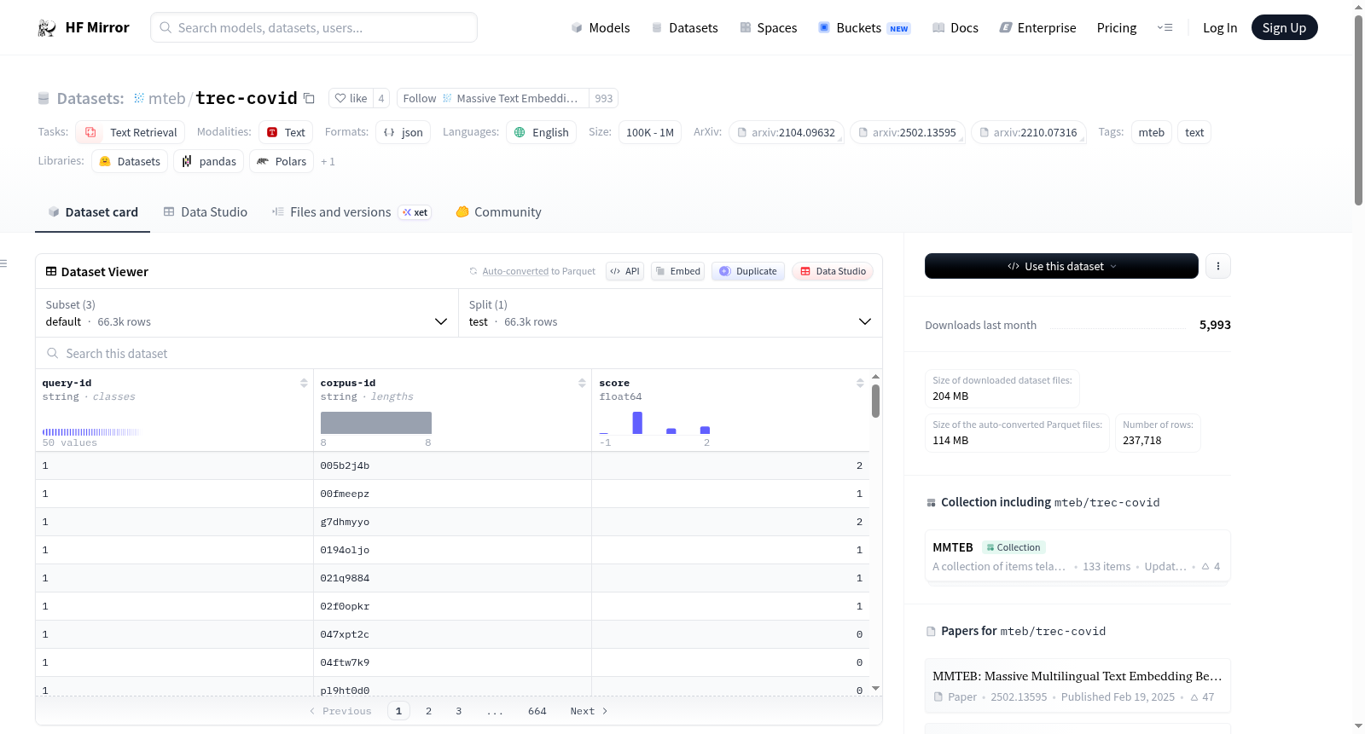Click the corpus-id lengths histogram bar
1365x734 pixels.
[376, 423]
